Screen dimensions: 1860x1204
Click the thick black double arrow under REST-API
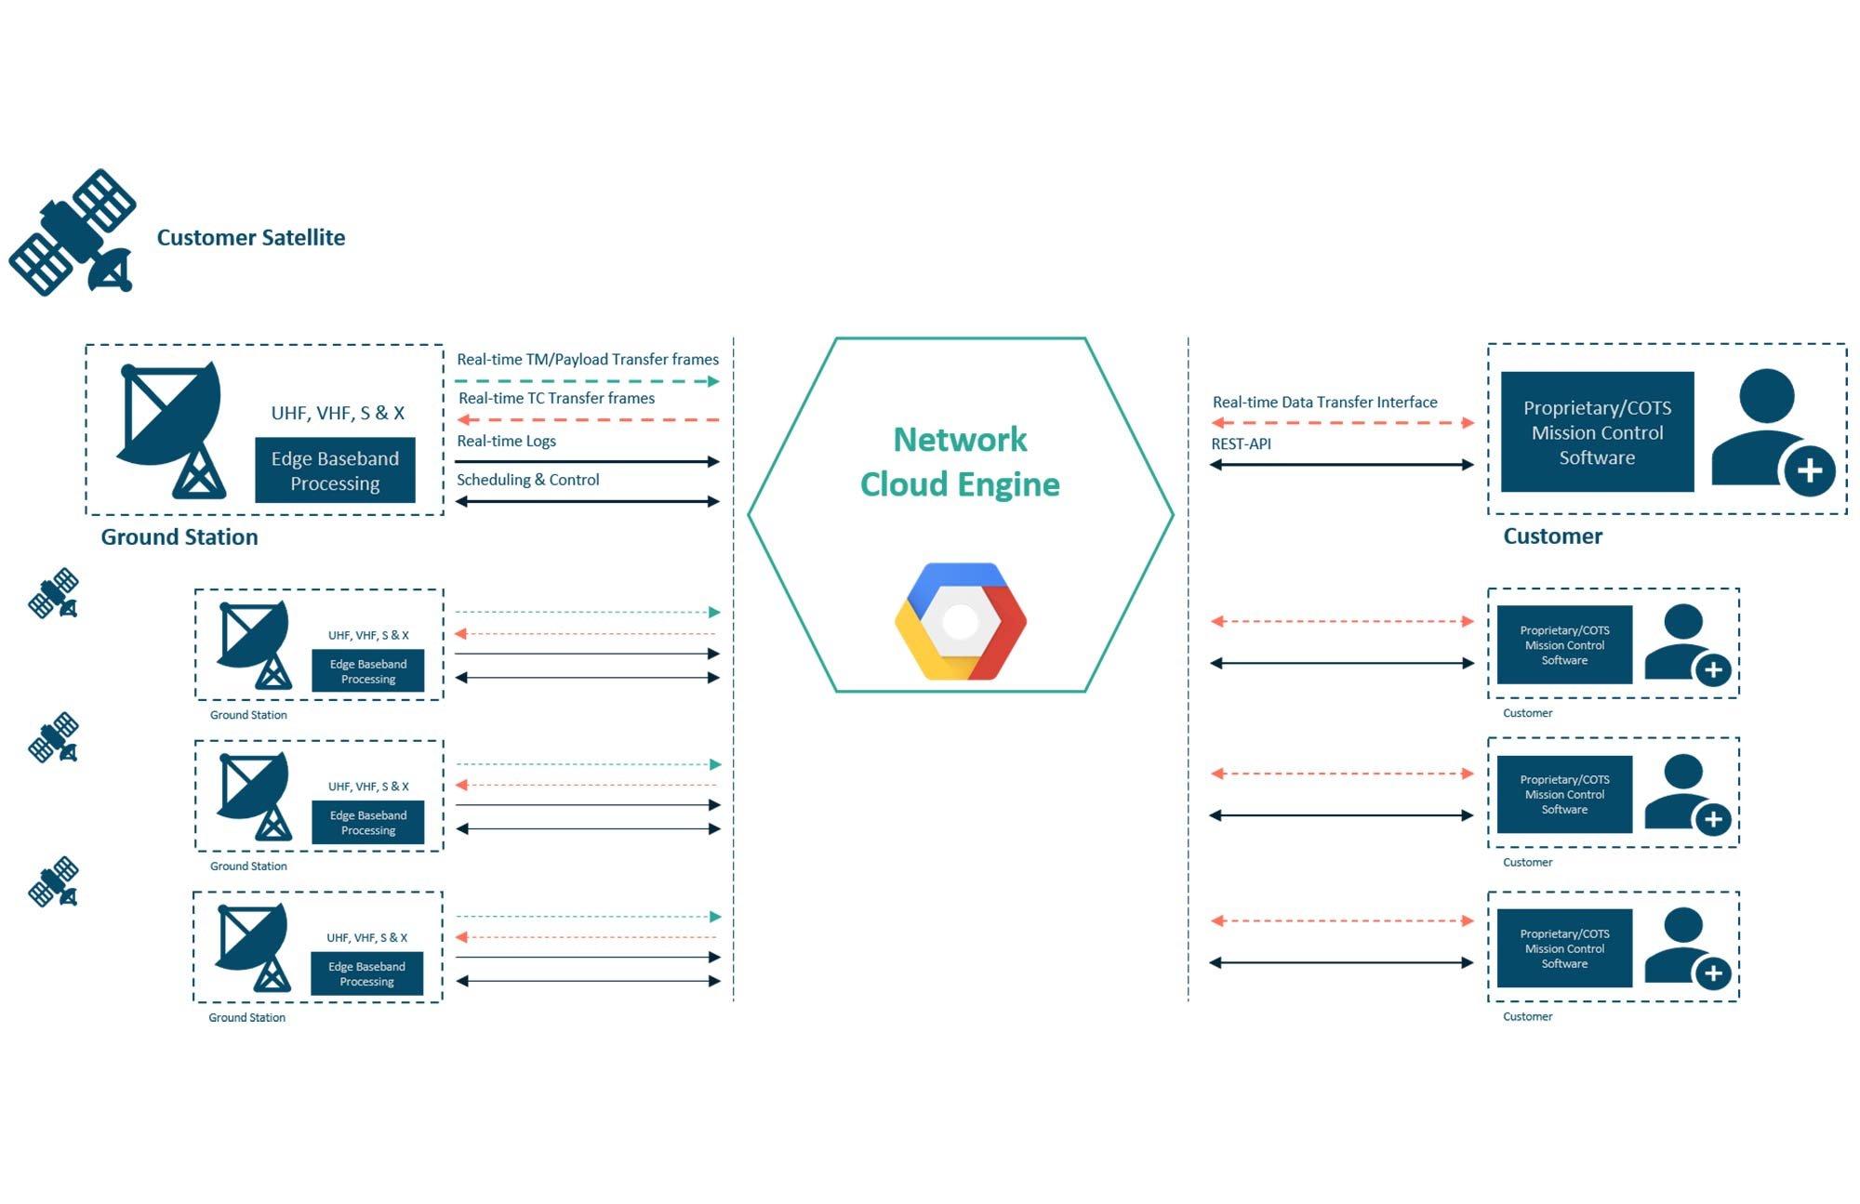(1342, 464)
